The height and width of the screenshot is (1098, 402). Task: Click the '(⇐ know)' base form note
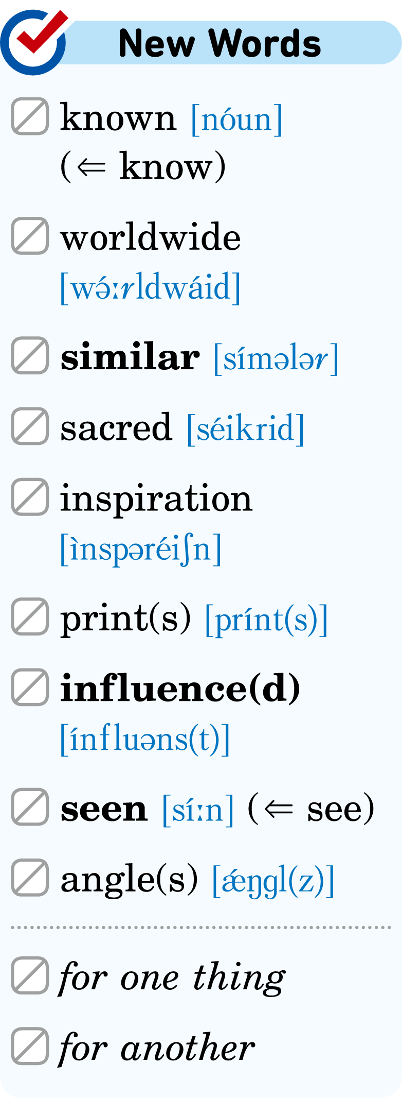pyautogui.click(x=143, y=166)
